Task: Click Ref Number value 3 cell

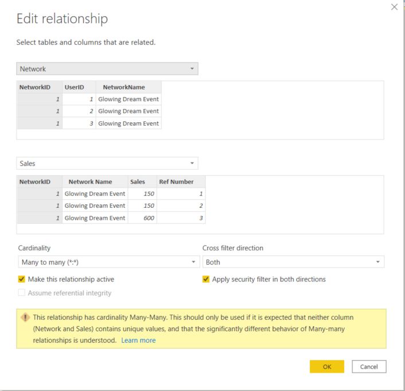Action: (181, 218)
